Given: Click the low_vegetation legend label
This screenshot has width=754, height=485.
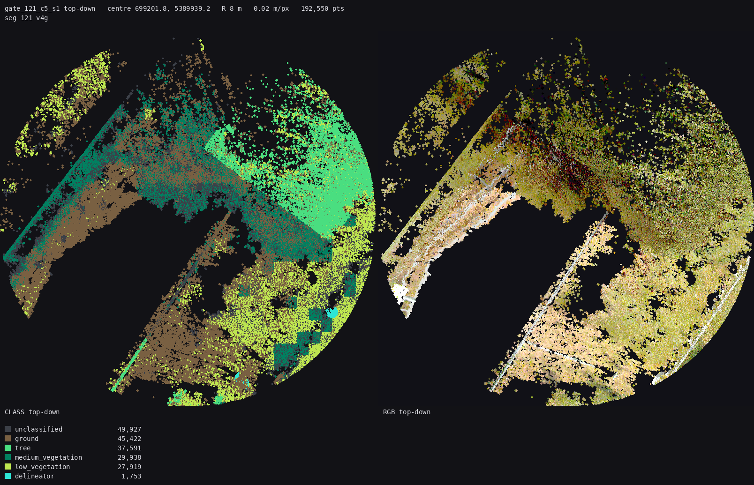Looking at the screenshot, I should (x=42, y=467).
